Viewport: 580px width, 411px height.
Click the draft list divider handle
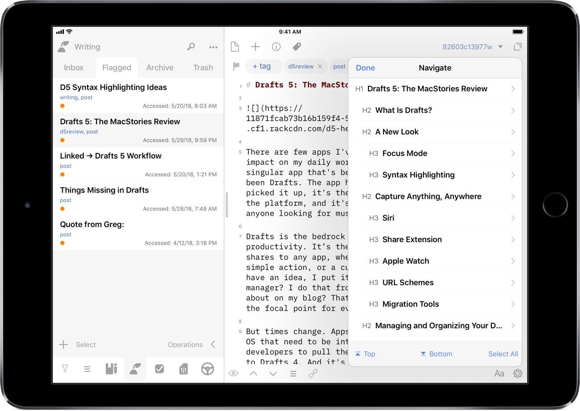[x=227, y=205]
